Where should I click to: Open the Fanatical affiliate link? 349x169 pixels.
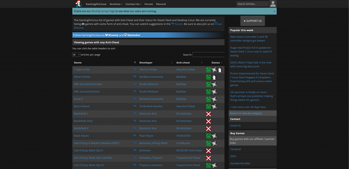pos(236,149)
